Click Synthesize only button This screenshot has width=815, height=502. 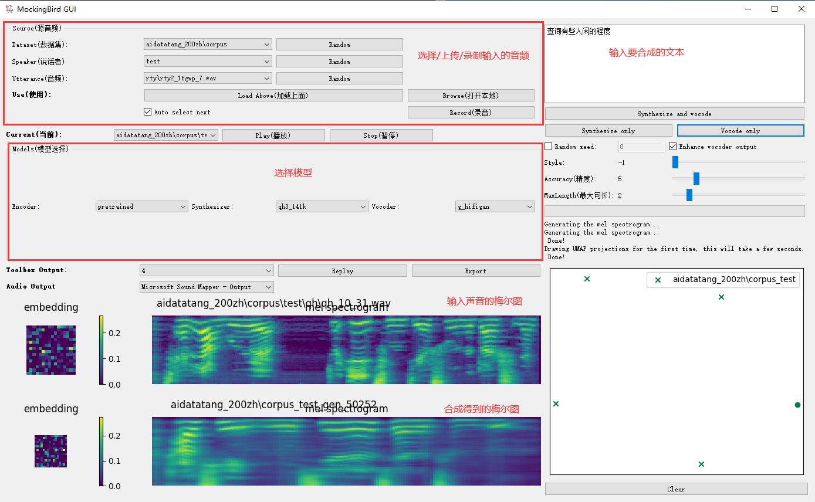(608, 131)
